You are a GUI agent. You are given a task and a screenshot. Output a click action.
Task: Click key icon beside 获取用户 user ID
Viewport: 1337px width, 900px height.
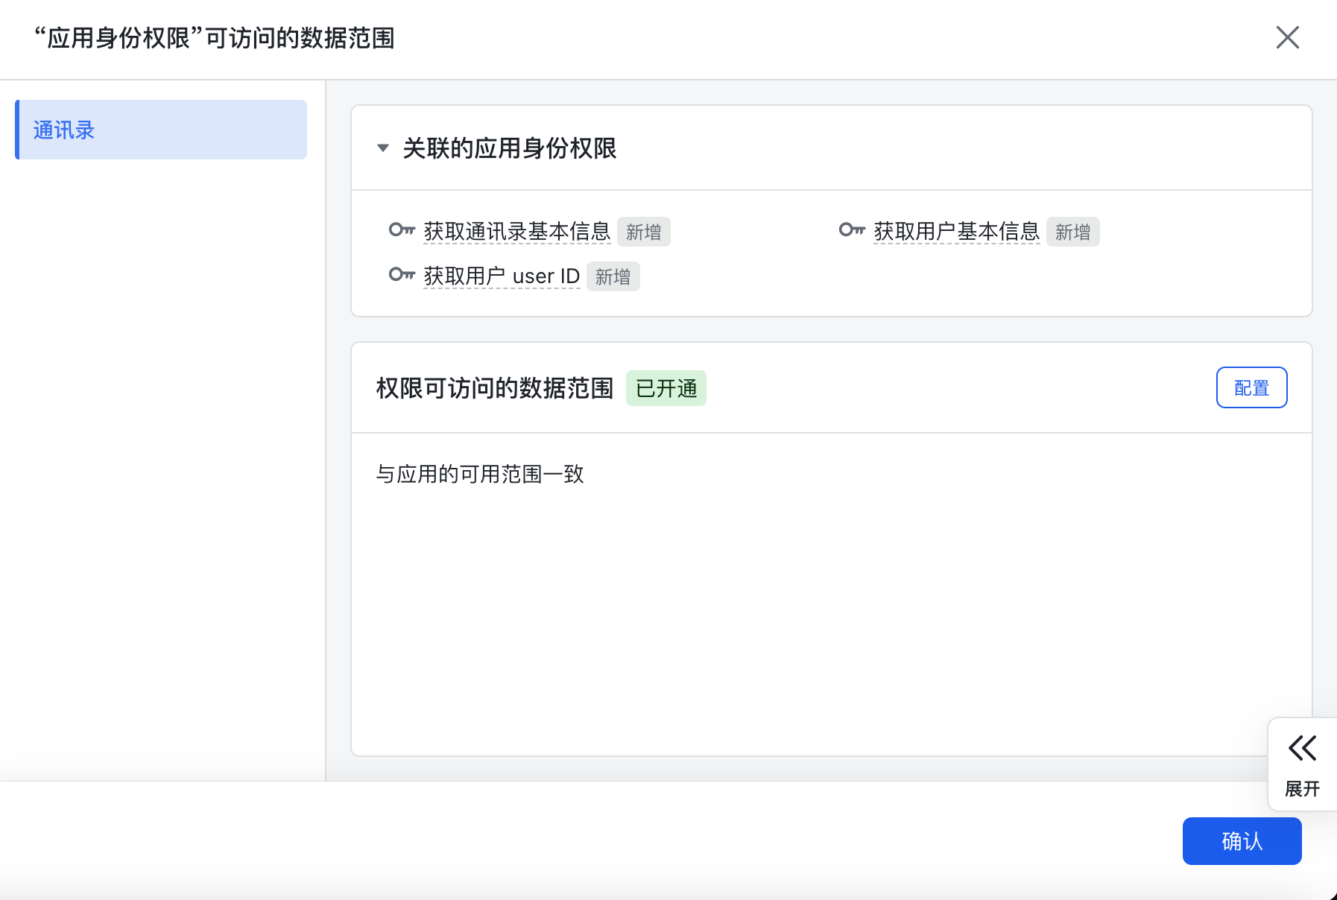pos(402,275)
